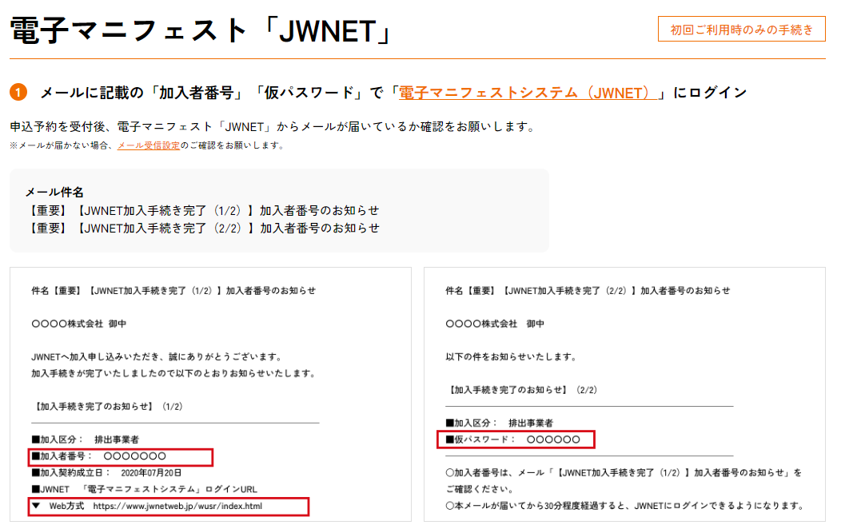Click 【加入手続き完了のお知らせ】（2/2） in right email
This screenshot has height=529, width=857.
click(522, 390)
